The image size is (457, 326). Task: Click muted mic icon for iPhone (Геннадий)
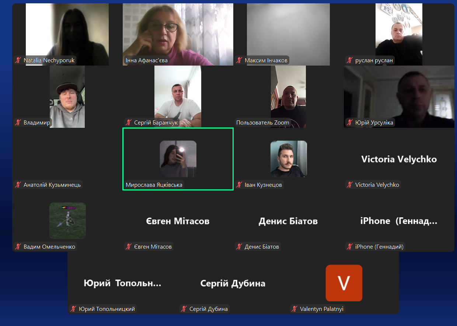point(350,246)
